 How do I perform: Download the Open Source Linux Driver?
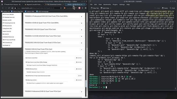(x=79, y=58)
